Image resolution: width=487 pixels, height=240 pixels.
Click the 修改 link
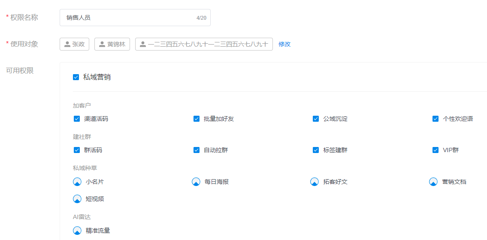284,44
